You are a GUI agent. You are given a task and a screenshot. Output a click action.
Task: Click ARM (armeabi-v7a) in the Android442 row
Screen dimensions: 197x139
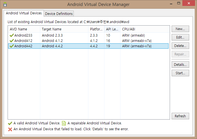tap(137, 46)
